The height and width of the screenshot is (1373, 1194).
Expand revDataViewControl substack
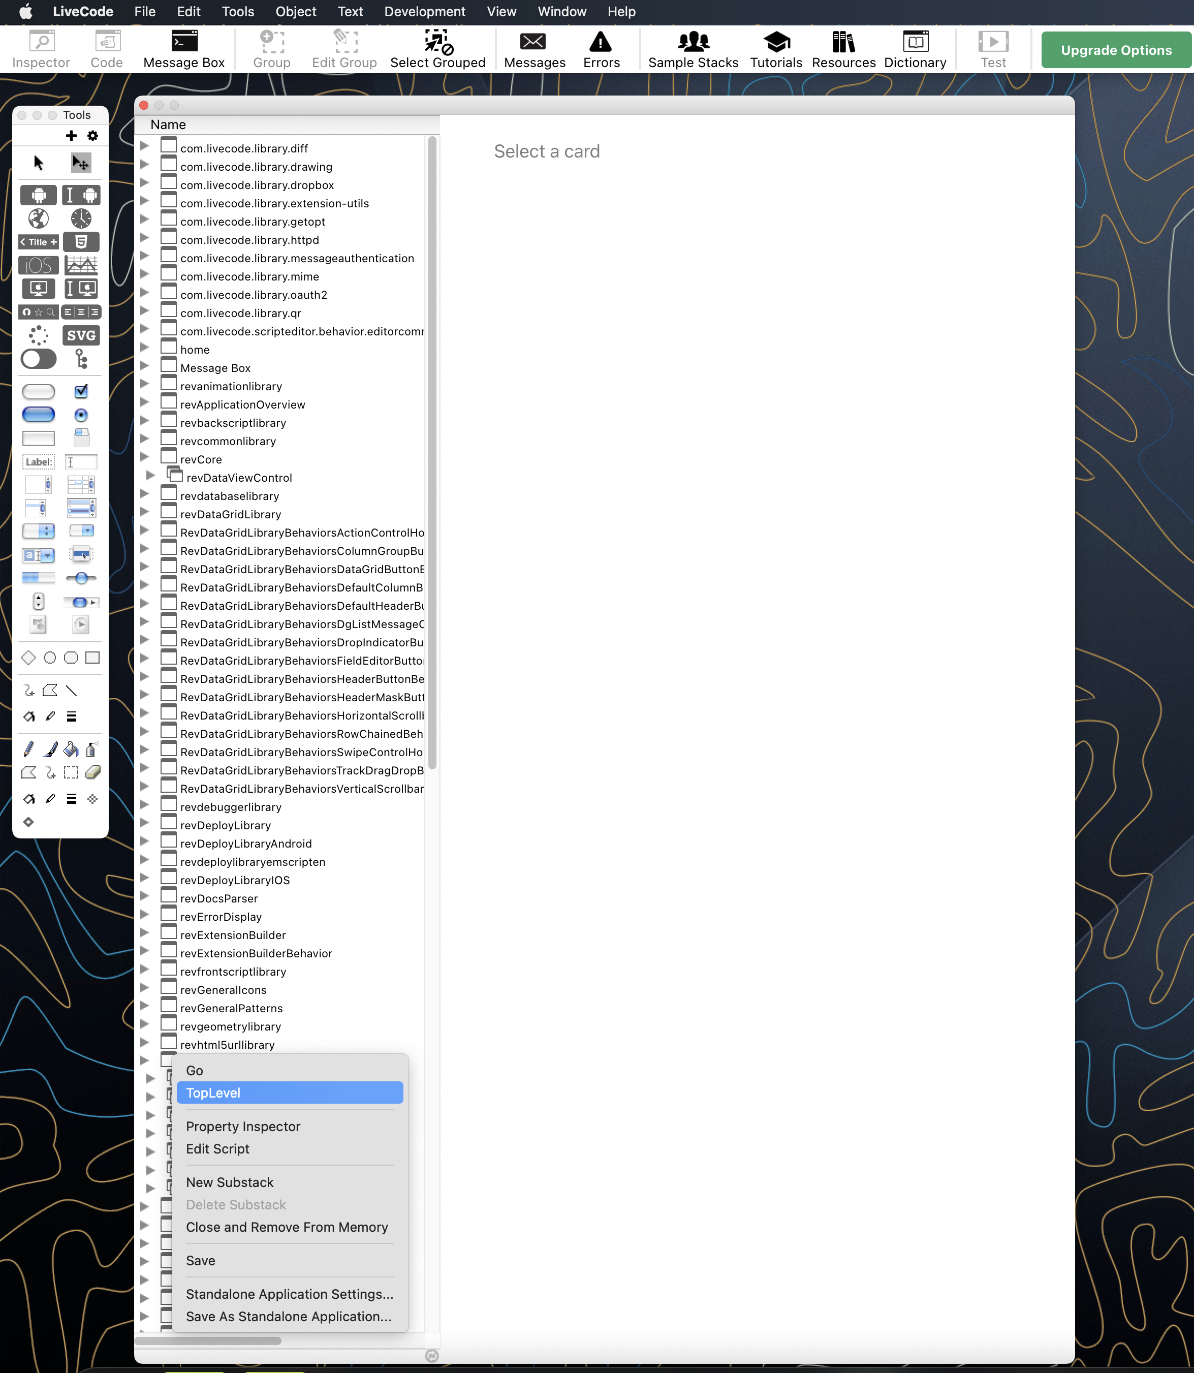point(151,475)
